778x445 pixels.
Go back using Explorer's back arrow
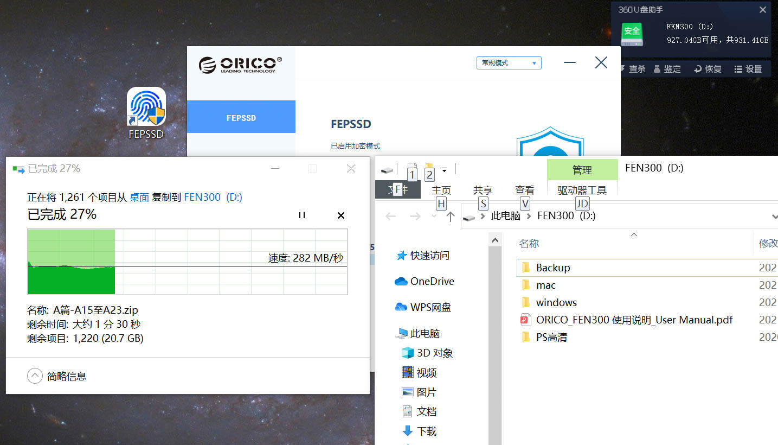pos(390,216)
